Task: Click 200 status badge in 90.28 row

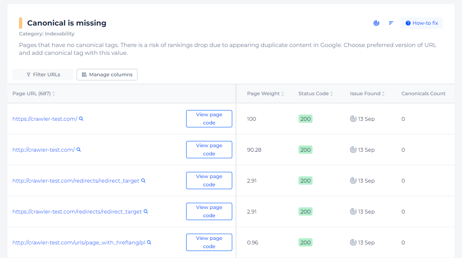Action: [x=305, y=150]
